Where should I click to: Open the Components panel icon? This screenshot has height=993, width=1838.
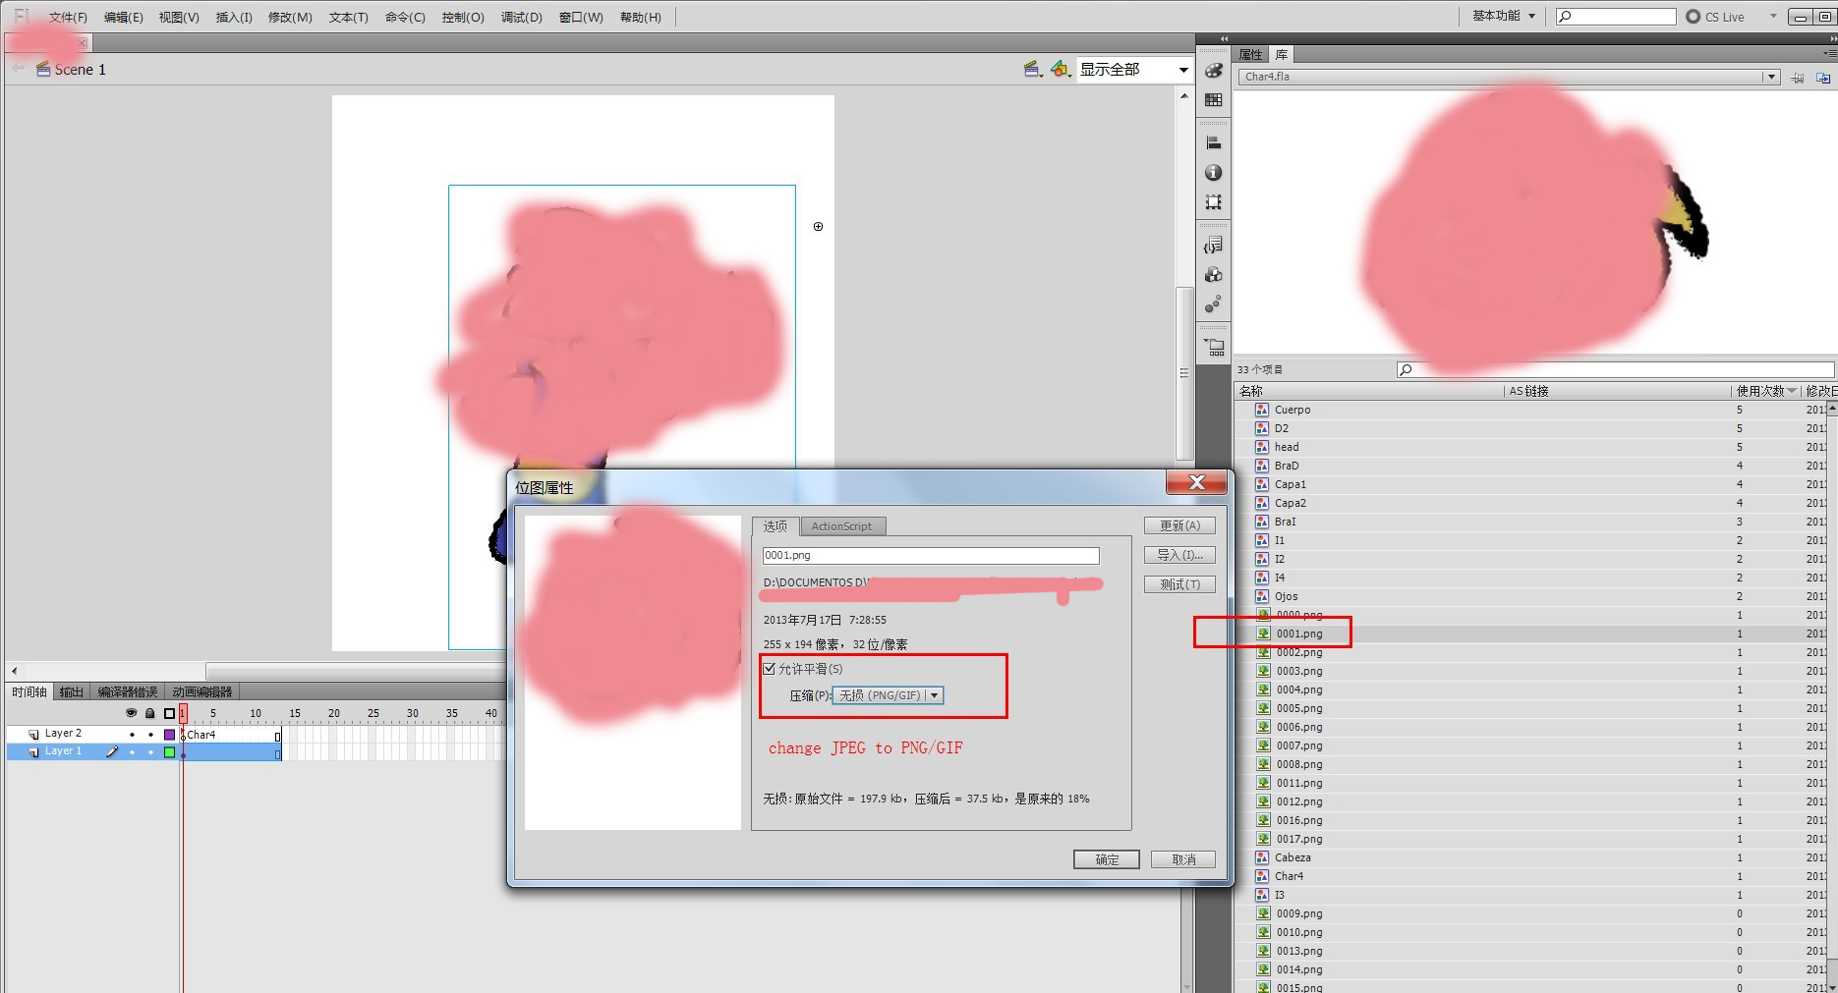pos(1214,275)
